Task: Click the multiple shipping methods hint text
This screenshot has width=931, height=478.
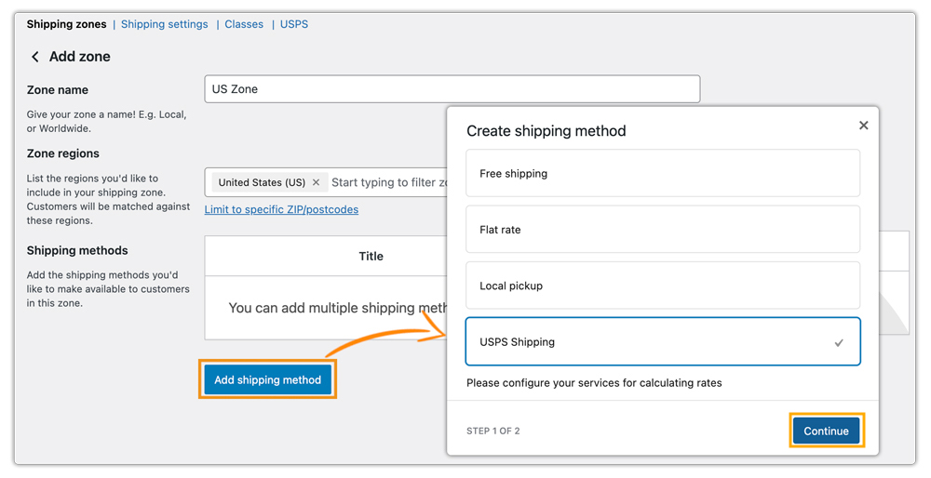Action: coord(338,308)
